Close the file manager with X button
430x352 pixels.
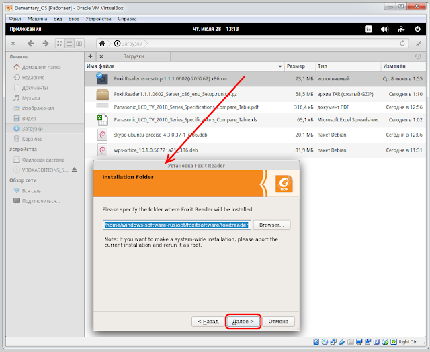click(13, 44)
